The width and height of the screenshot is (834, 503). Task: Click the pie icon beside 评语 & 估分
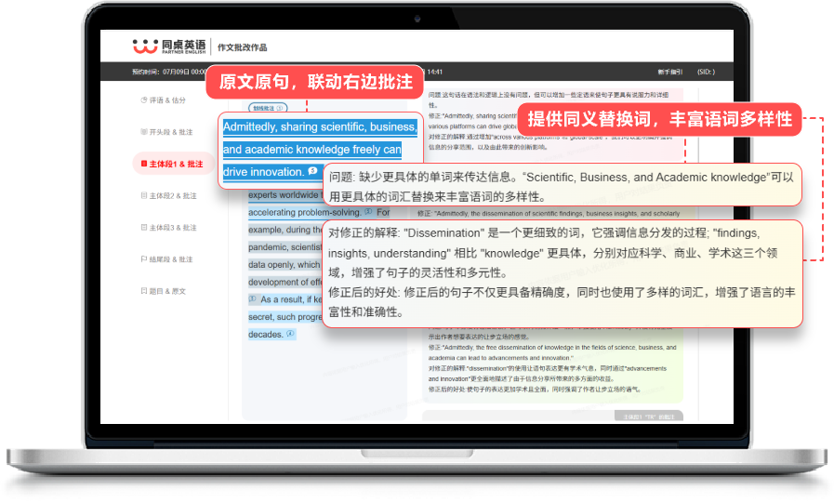point(142,100)
